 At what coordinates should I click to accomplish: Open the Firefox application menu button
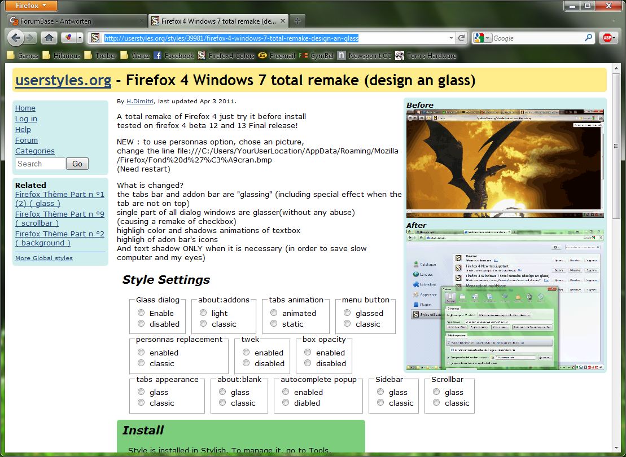(x=30, y=6)
